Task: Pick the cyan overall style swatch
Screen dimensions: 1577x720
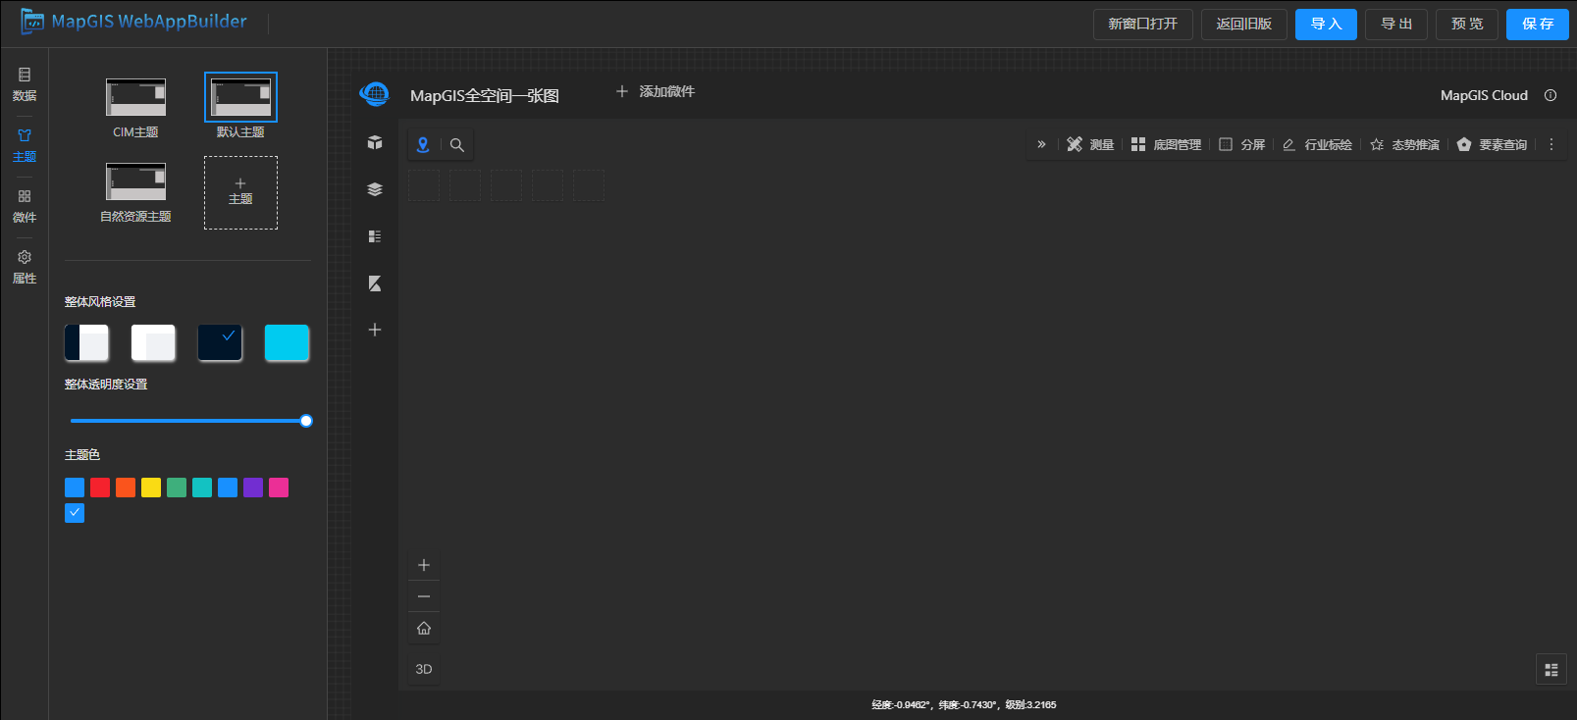Action: click(x=287, y=343)
